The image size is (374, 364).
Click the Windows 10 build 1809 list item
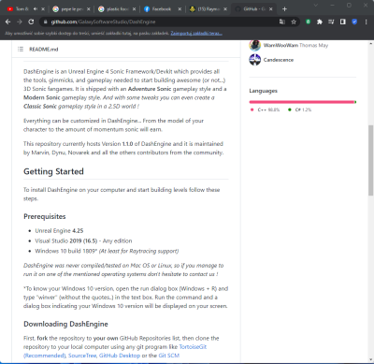[x=107, y=251]
